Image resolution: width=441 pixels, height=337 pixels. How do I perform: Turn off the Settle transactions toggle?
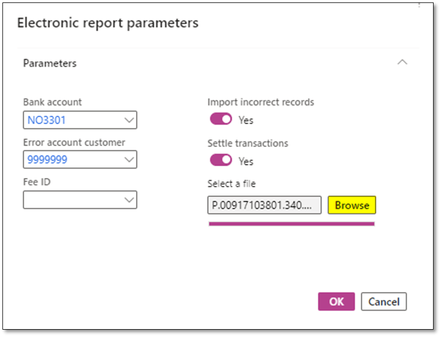[x=221, y=160]
